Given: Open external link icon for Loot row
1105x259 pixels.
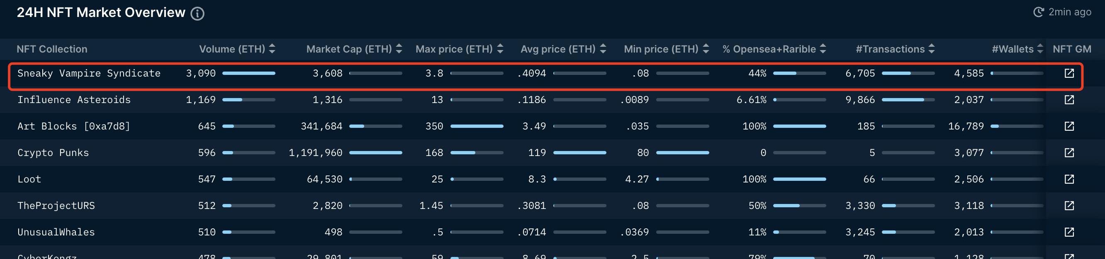Looking at the screenshot, I should (1069, 179).
